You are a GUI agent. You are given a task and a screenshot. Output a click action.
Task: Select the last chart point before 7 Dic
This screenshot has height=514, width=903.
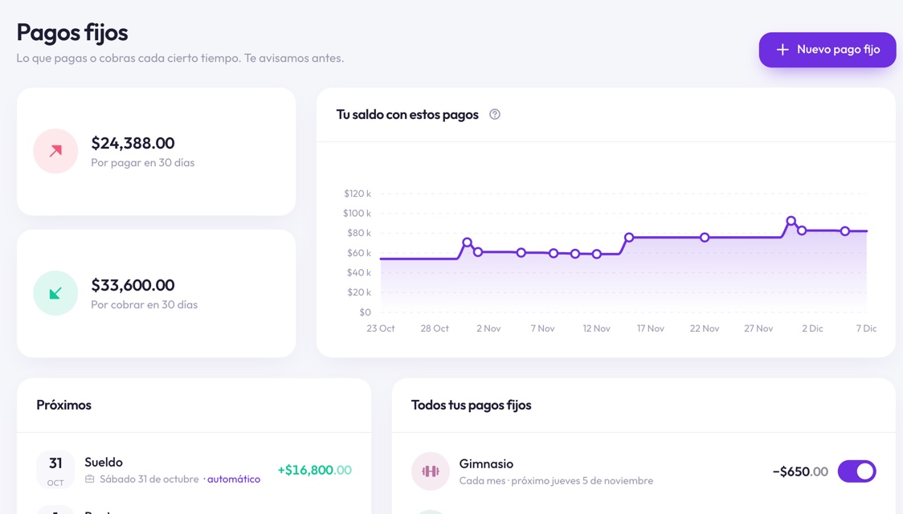coord(845,230)
